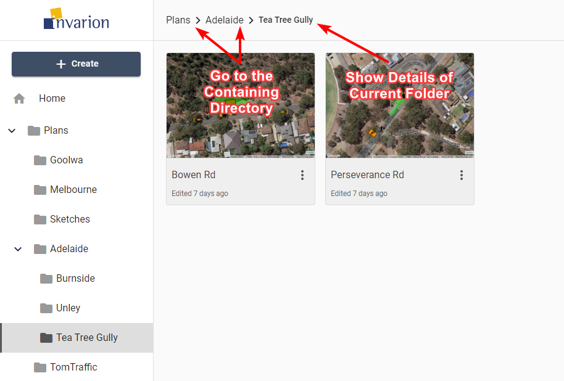Select Tea Tree Gully in sidebar
The image size is (564, 381).
77,337
